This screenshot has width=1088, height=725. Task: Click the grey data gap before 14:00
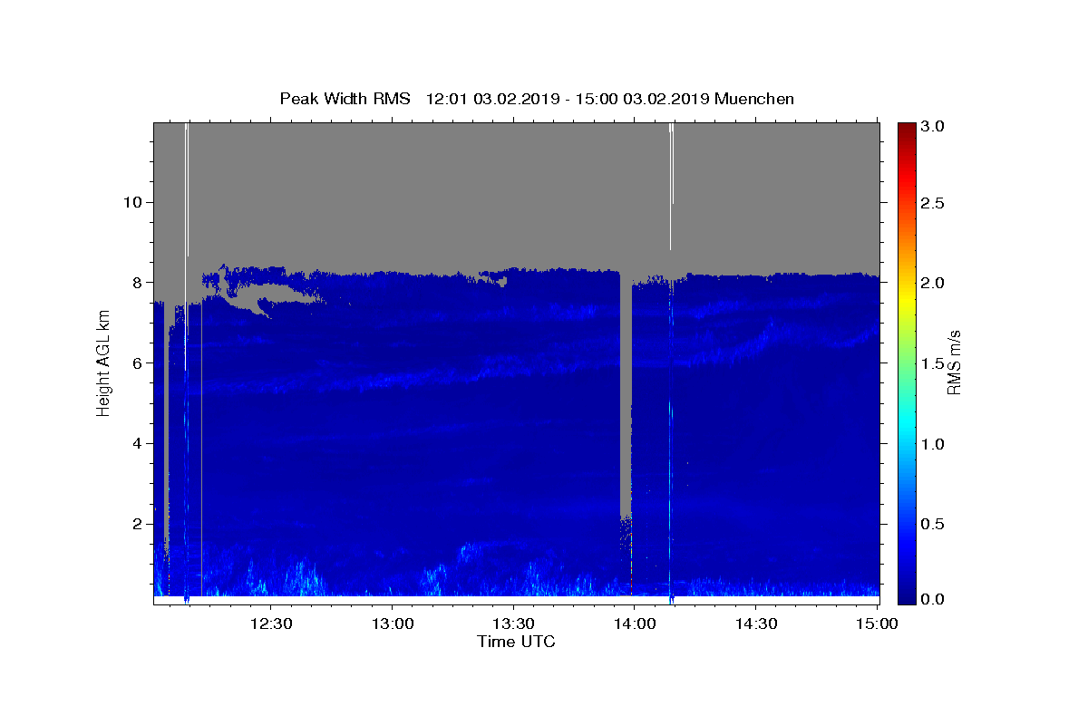click(626, 394)
